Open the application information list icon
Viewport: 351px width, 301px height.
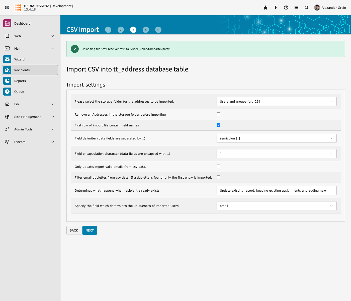(296, 8)
